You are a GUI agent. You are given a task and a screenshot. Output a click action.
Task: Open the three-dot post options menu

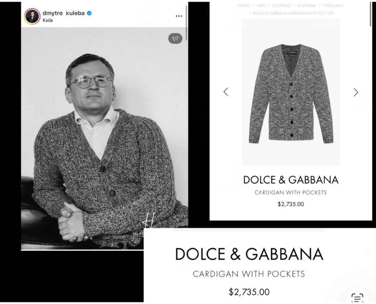point(179,16)
